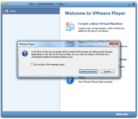
Task: Enable 'Do not show this message again' checkbox
Action: 32,64
